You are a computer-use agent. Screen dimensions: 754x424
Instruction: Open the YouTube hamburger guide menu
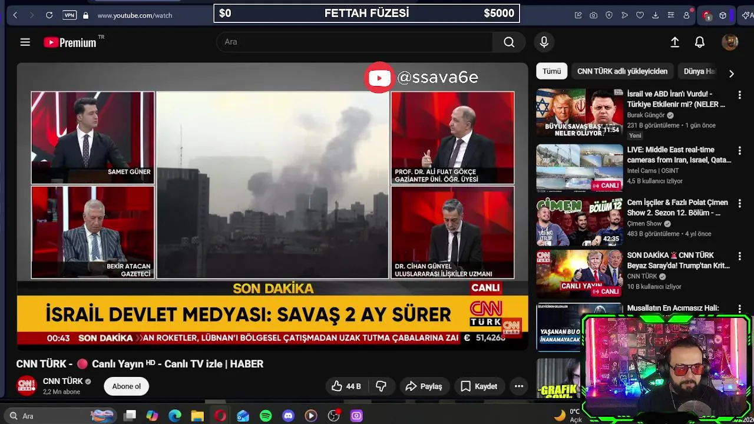click(x=25, y=42)
